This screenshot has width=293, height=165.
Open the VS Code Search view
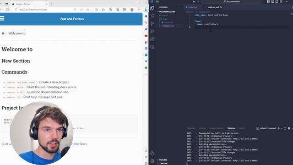click(152, 16)
